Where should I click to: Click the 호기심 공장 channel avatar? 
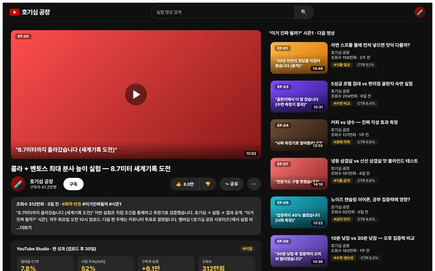click(18, 184)
